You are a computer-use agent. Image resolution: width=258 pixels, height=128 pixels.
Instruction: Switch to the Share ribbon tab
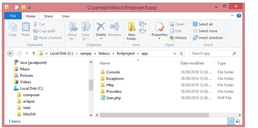(48, 16)
